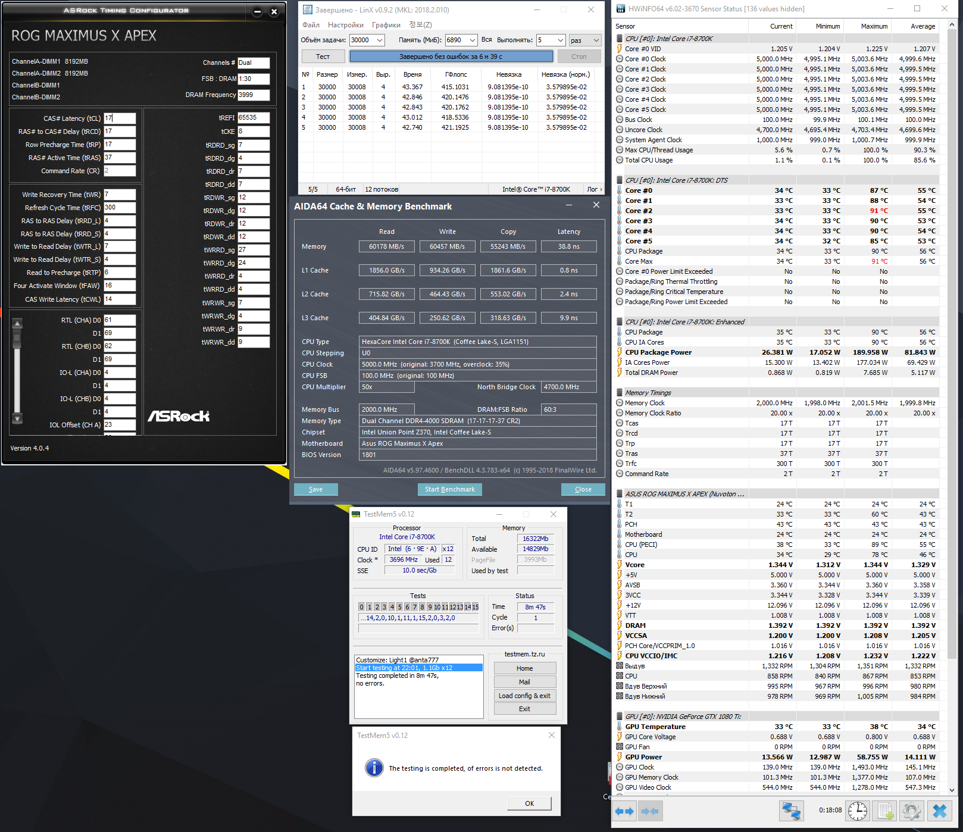Click HWiNFO expand columns arrows button
Screen dimensions: 963x832
pos(624,811)
